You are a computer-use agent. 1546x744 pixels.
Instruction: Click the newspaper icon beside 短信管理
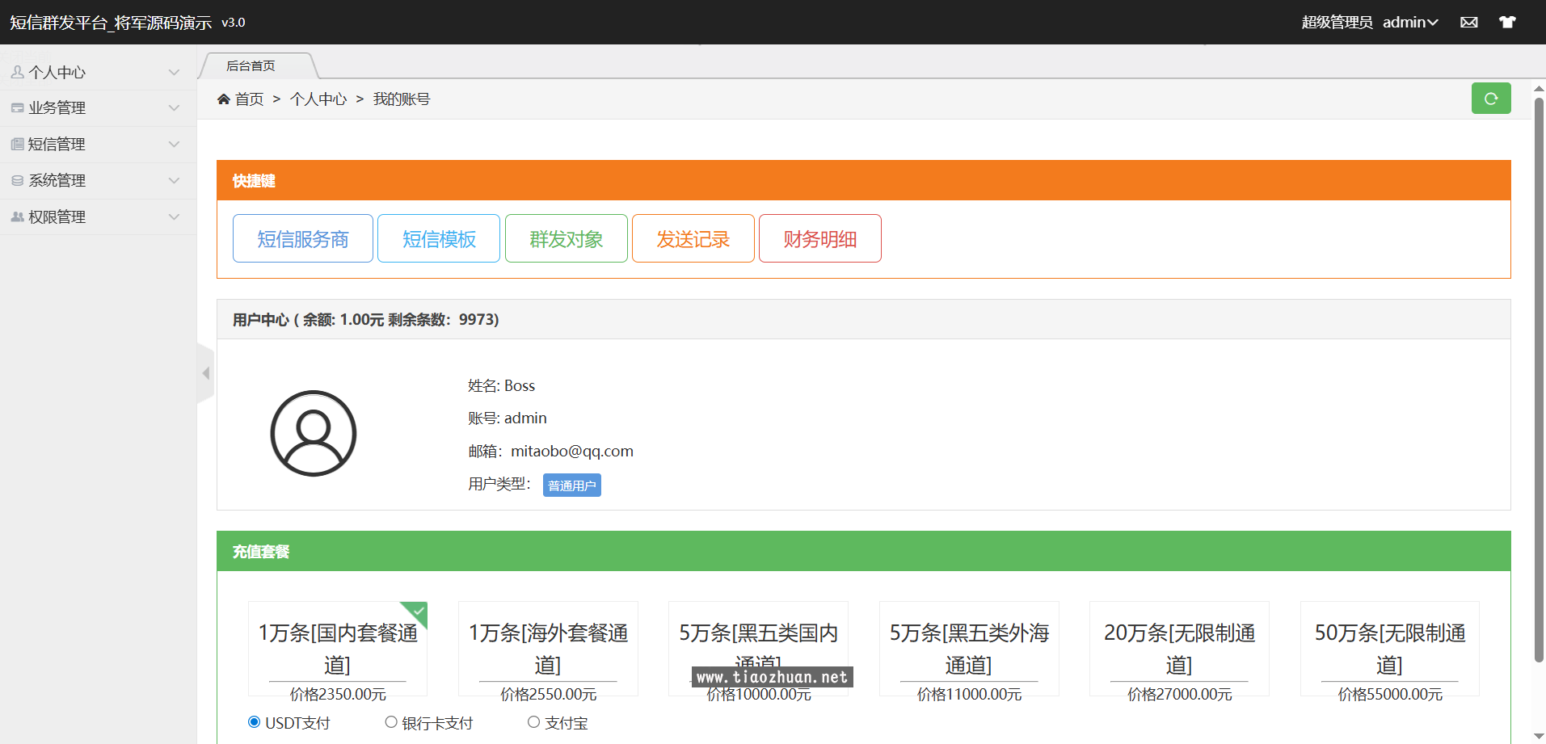click(18, 144)
